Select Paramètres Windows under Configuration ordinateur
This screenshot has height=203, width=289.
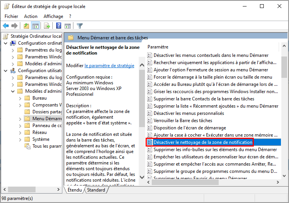click(43, 57)
